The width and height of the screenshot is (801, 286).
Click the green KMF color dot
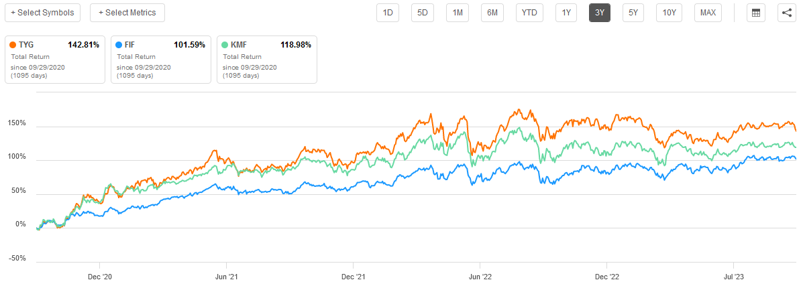point(225,45)
